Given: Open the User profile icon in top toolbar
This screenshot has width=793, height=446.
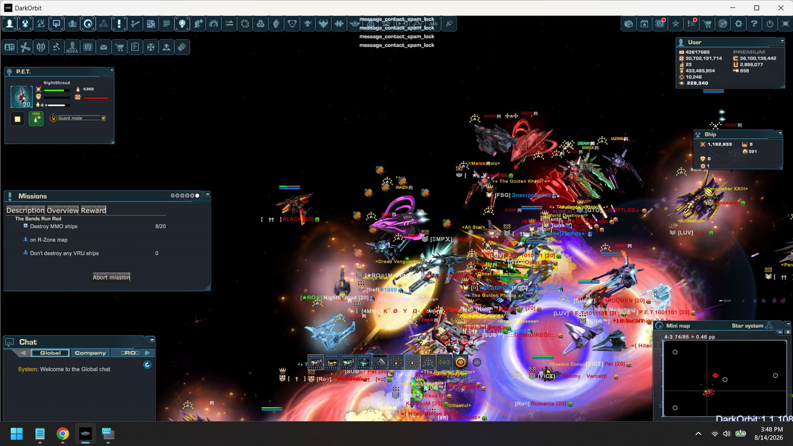Looking at the screenshot, I should 9,24.
